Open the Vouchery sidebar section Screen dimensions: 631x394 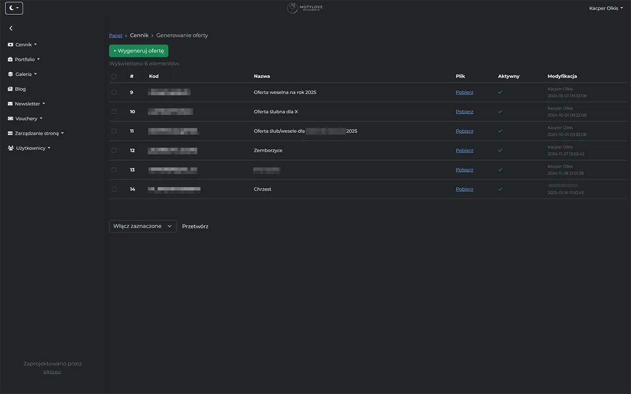point(25,118)
